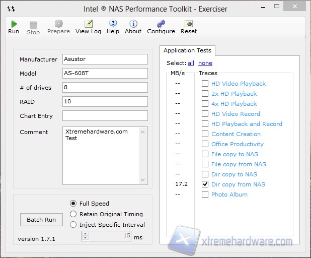311x258 pixels.
Task: Enable the HD Video Playback checkbox
Action: (205, 84)
